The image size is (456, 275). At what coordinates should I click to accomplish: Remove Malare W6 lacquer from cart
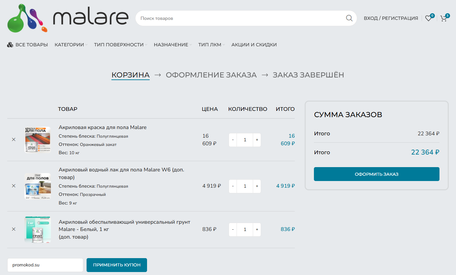point(14,186)
